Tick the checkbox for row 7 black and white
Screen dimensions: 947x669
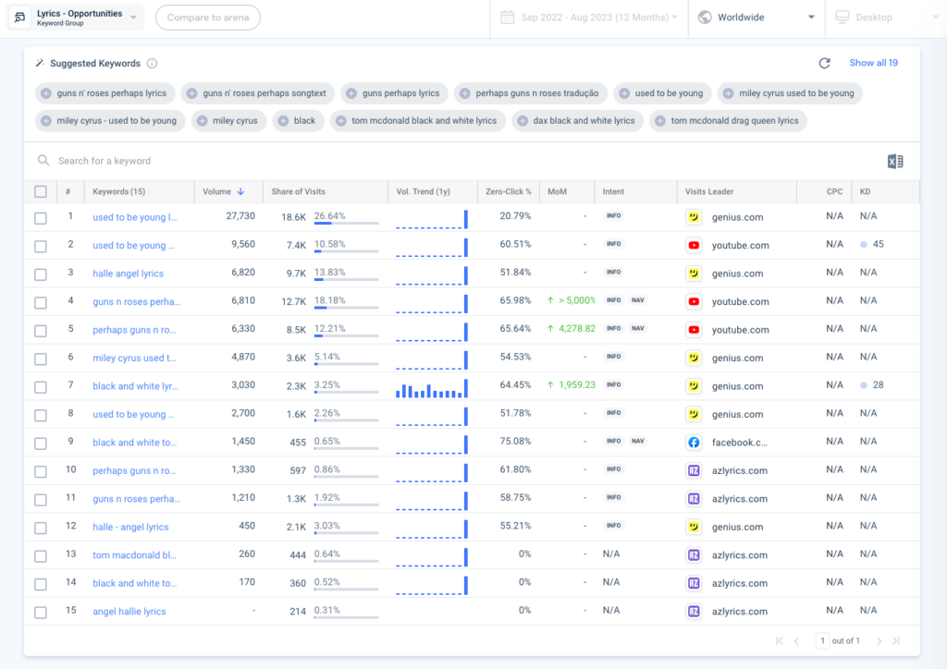click(40, 387)
